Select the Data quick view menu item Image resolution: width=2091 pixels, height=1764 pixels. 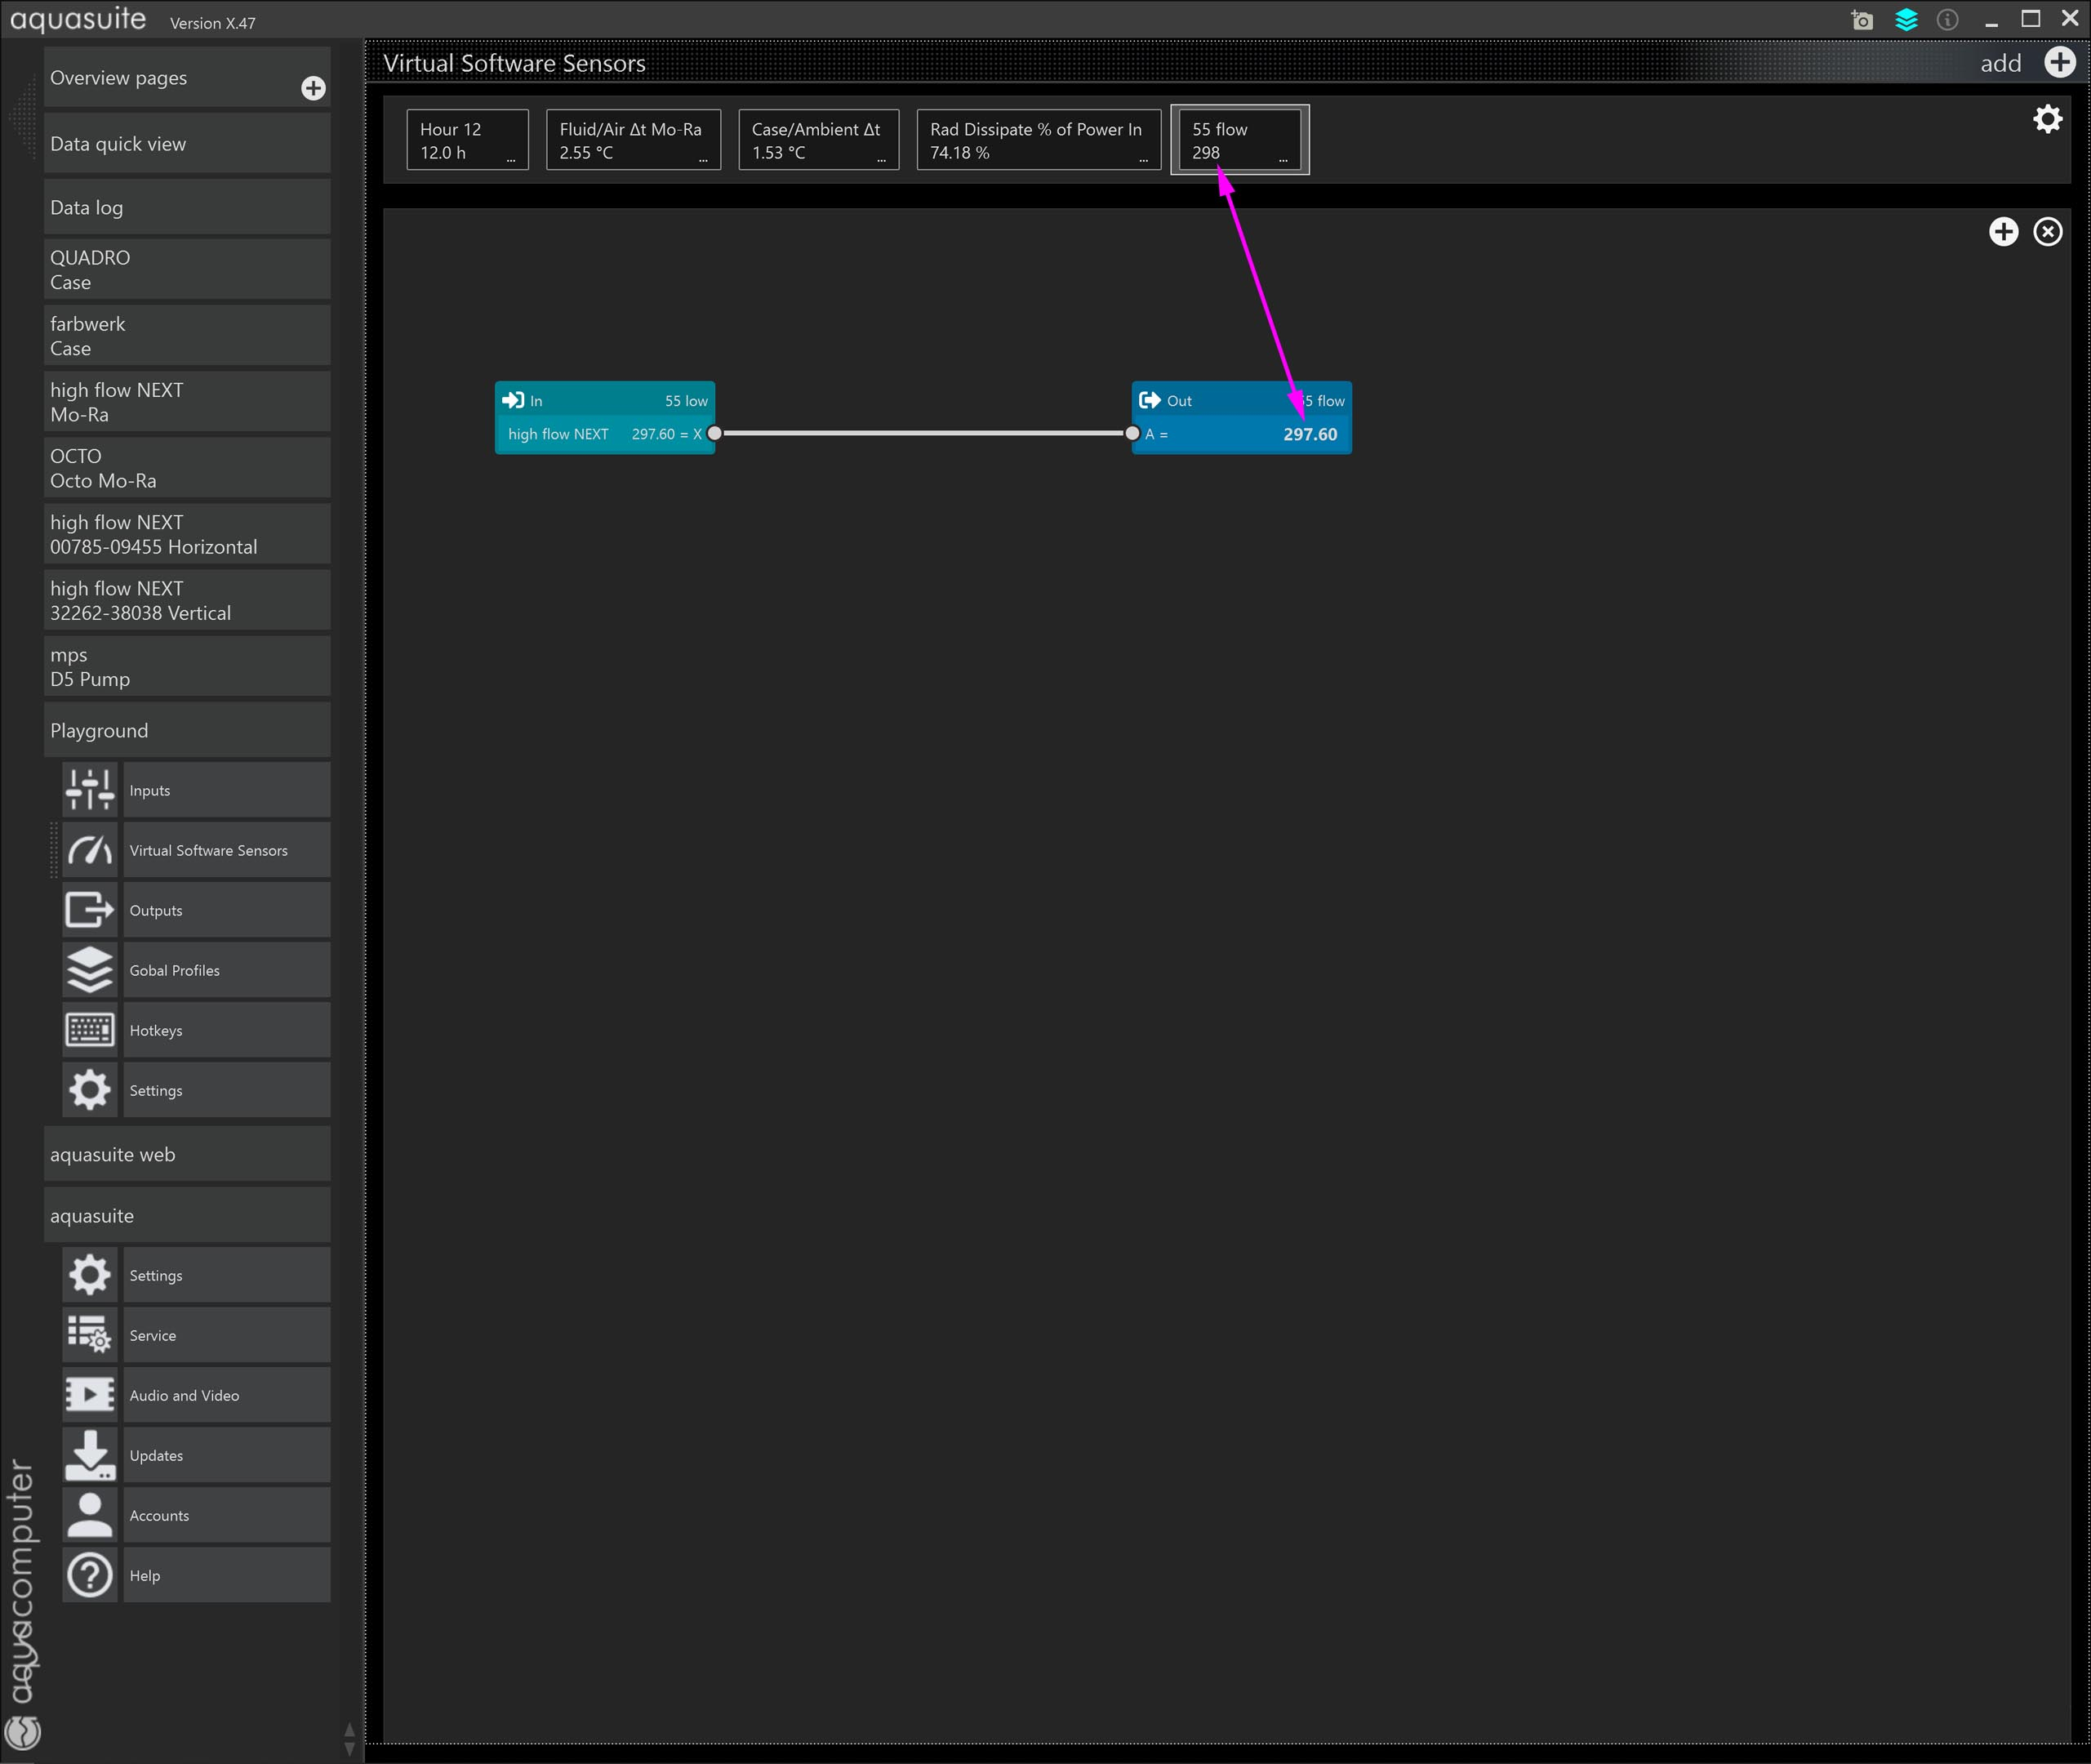(187, 144)
